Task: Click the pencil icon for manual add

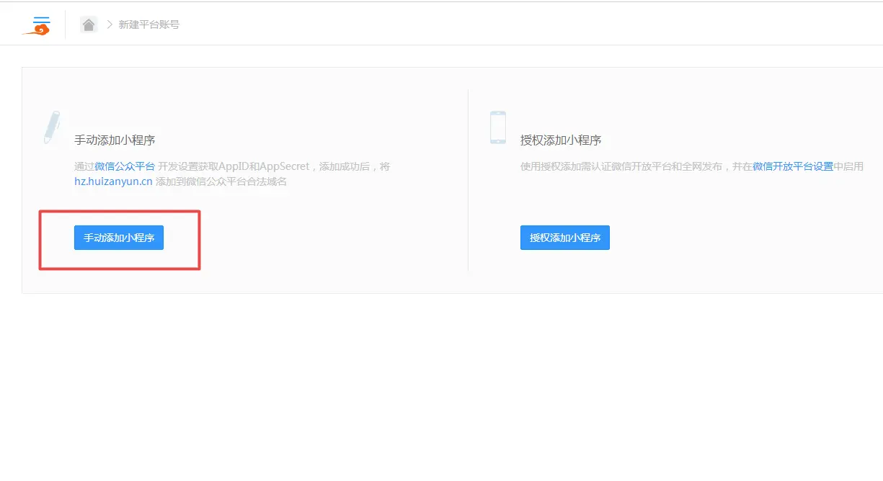Action: 51,127
